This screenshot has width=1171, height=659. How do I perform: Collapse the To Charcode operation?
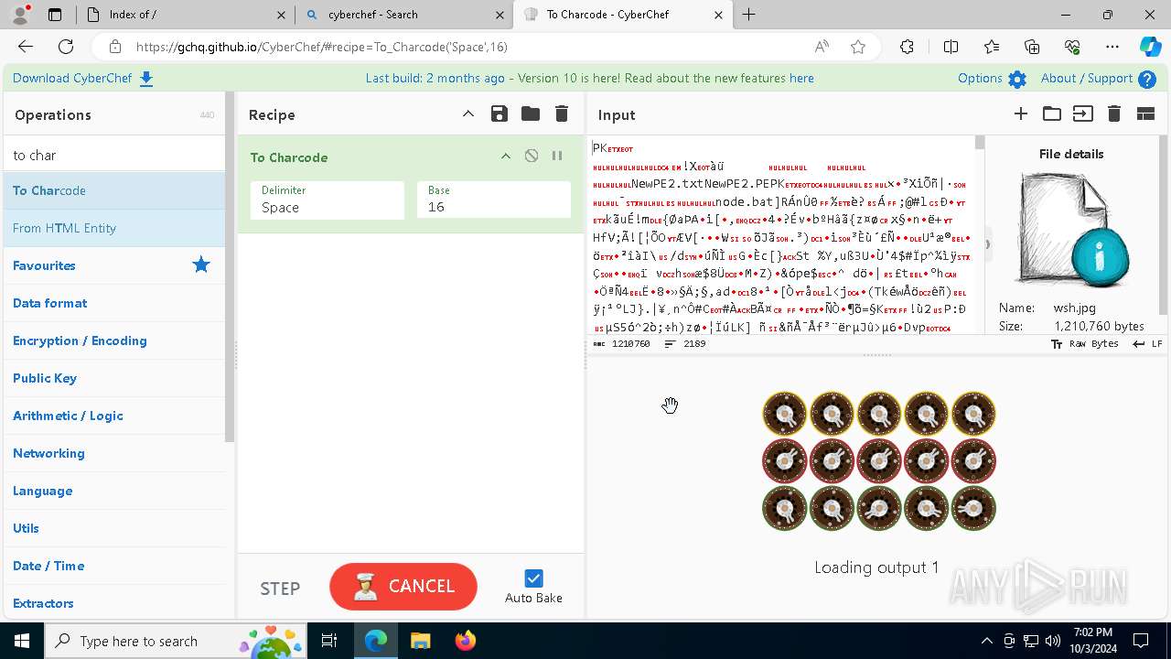coord(505,157)
